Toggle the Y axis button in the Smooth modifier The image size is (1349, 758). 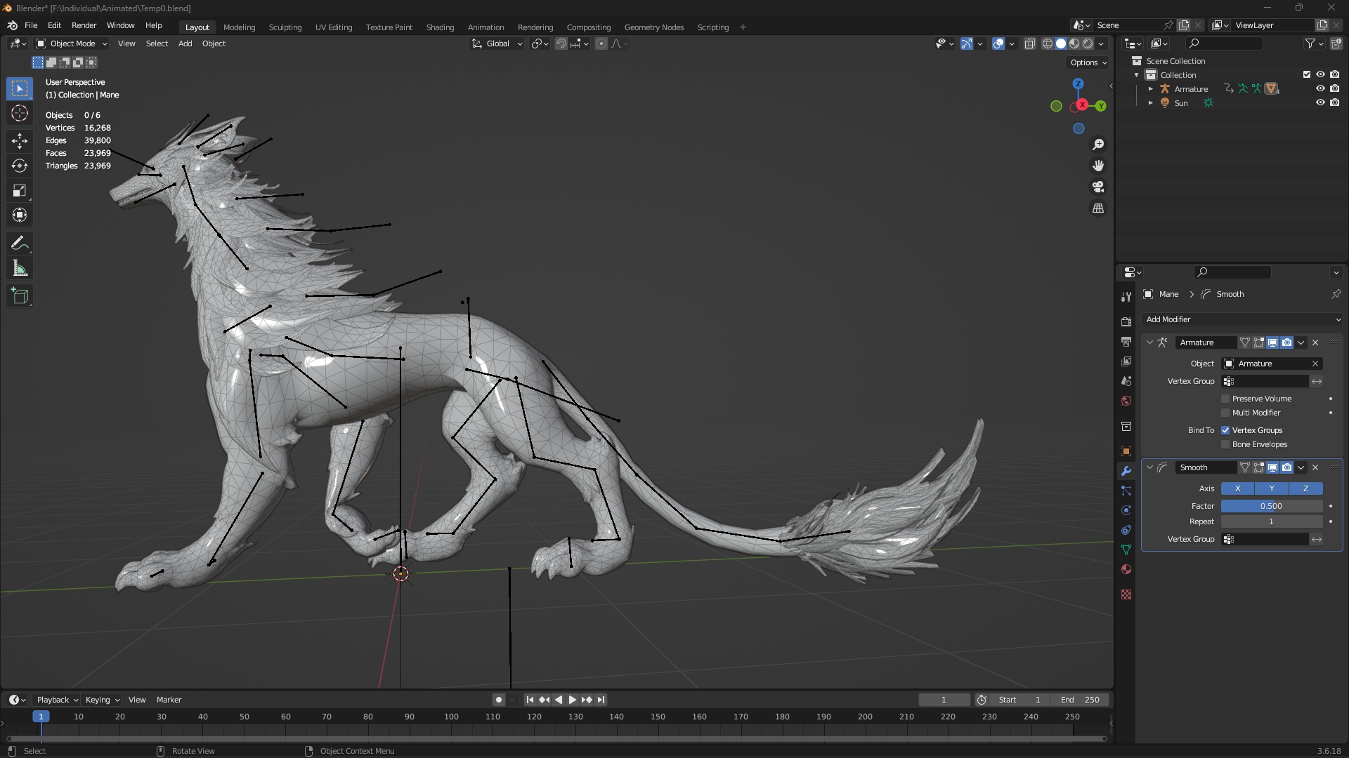[1272, 488]
